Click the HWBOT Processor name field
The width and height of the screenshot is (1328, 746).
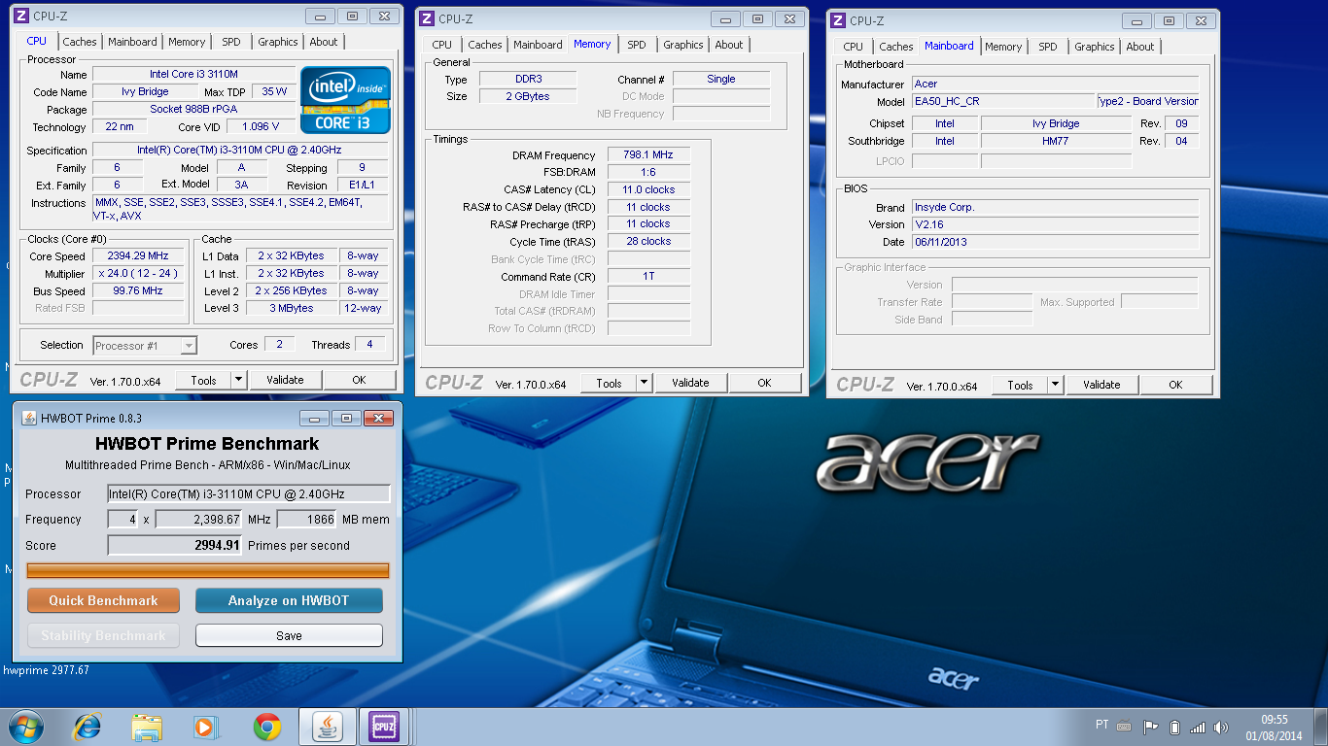249,493
